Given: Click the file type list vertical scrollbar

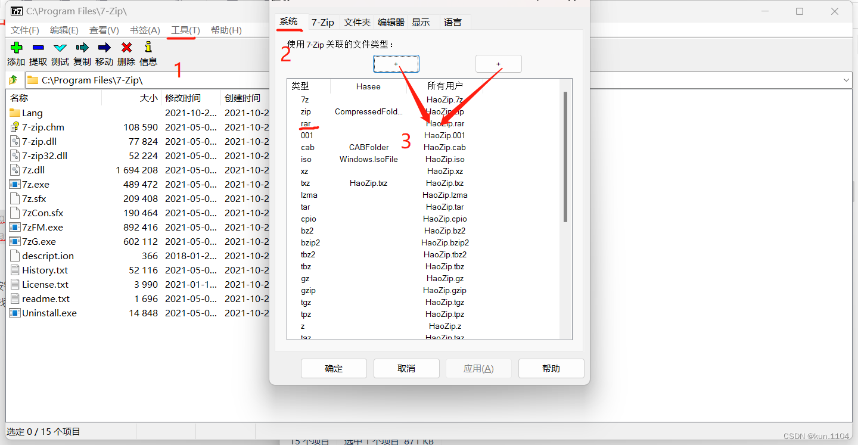Looking at the screenshot, I should pyautogui.click(x=565, y=157).
